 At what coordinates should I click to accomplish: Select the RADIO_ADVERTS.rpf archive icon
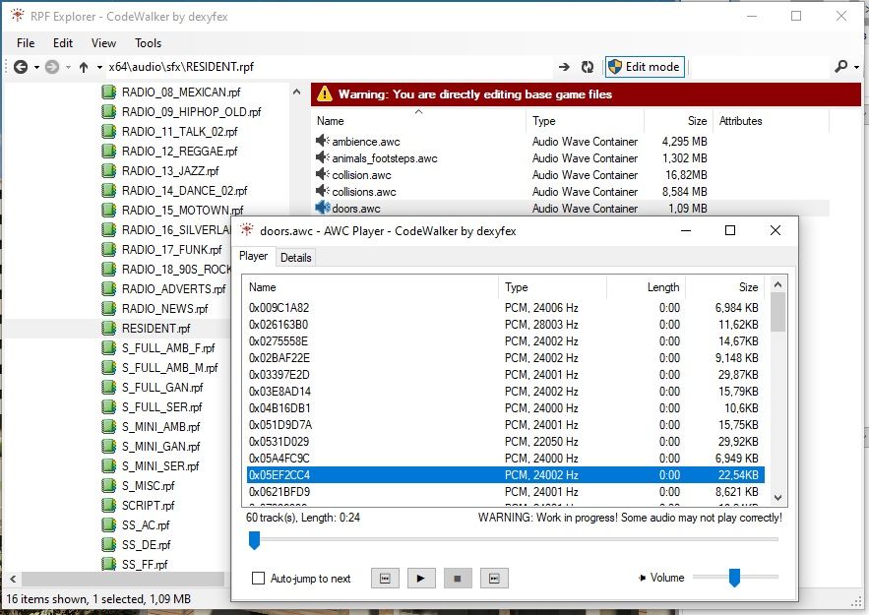(109, 288)
